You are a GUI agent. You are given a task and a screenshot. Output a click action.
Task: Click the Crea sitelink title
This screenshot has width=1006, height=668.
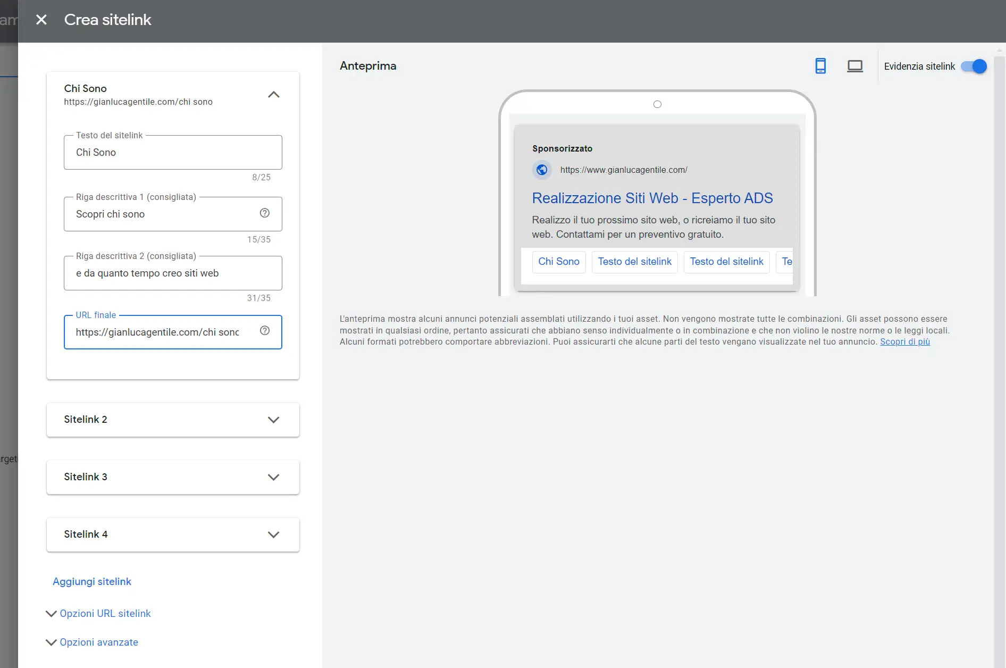107,20
